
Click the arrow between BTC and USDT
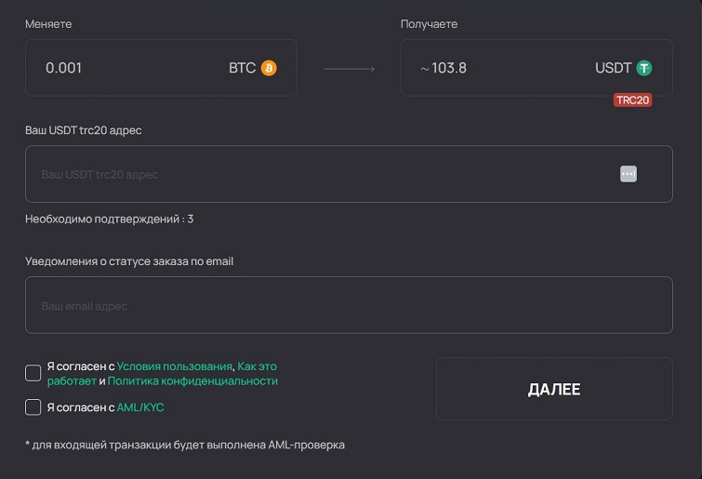point(349,69)
